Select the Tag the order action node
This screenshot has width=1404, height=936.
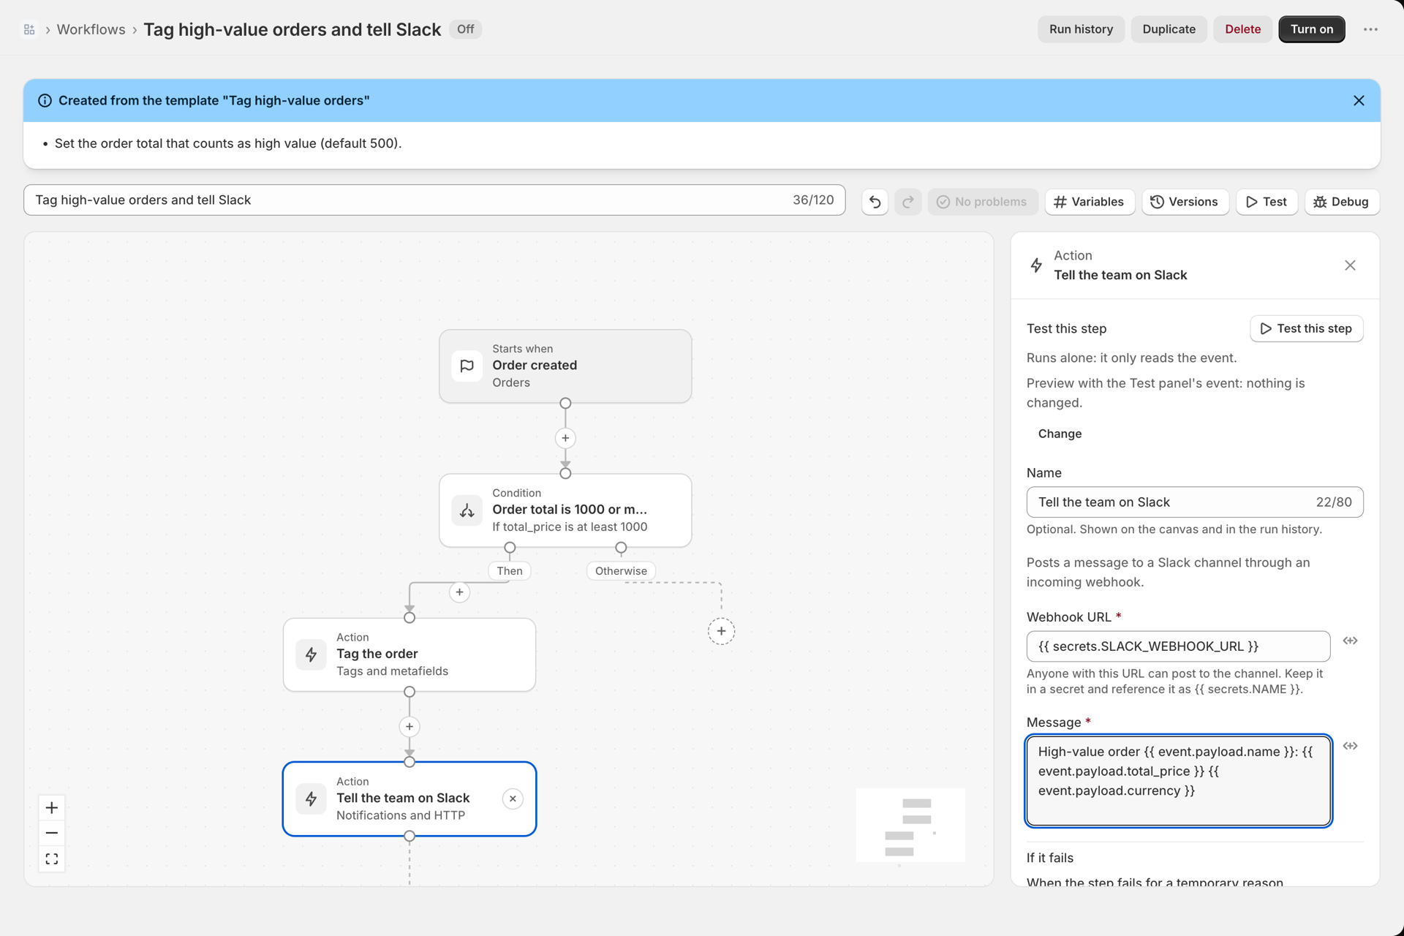(409, 654)
